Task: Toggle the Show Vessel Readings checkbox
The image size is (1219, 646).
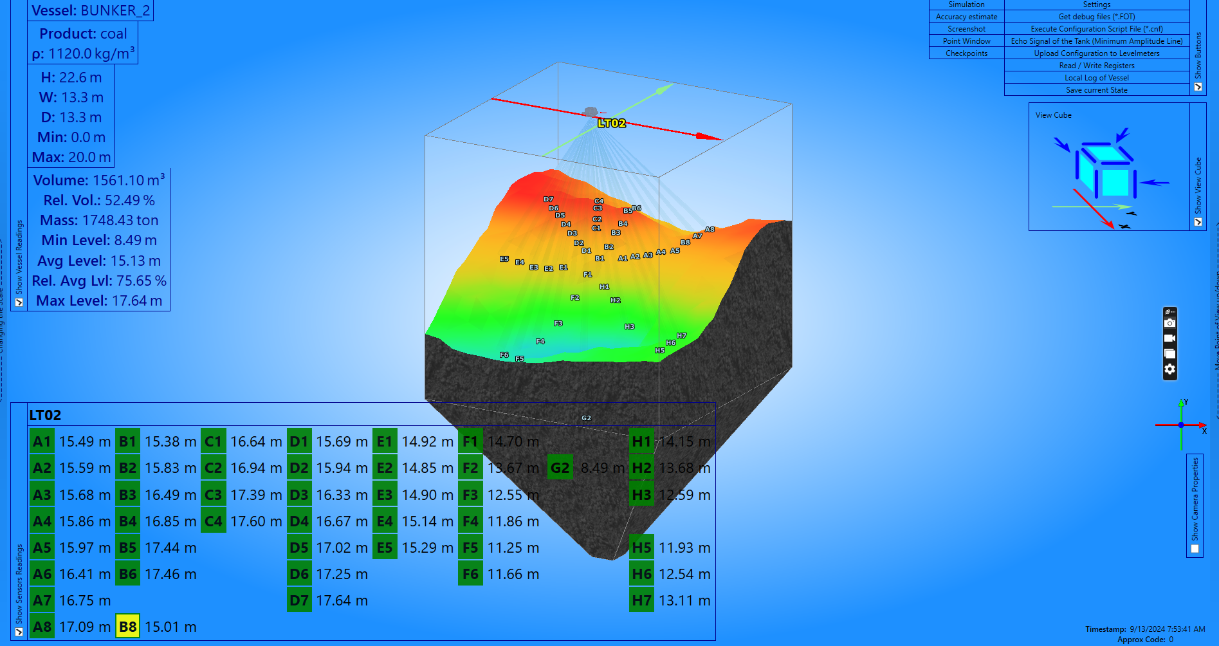Action: 19,302
